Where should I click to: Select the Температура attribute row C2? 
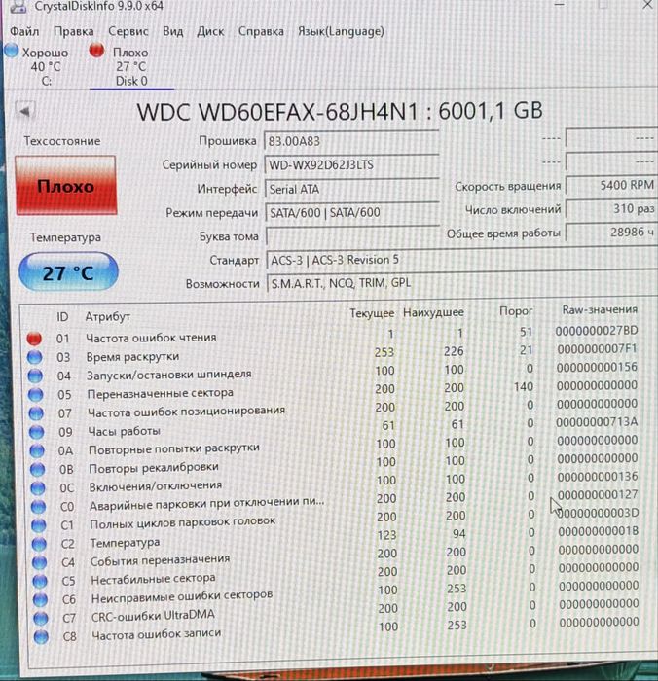point(336,539)
